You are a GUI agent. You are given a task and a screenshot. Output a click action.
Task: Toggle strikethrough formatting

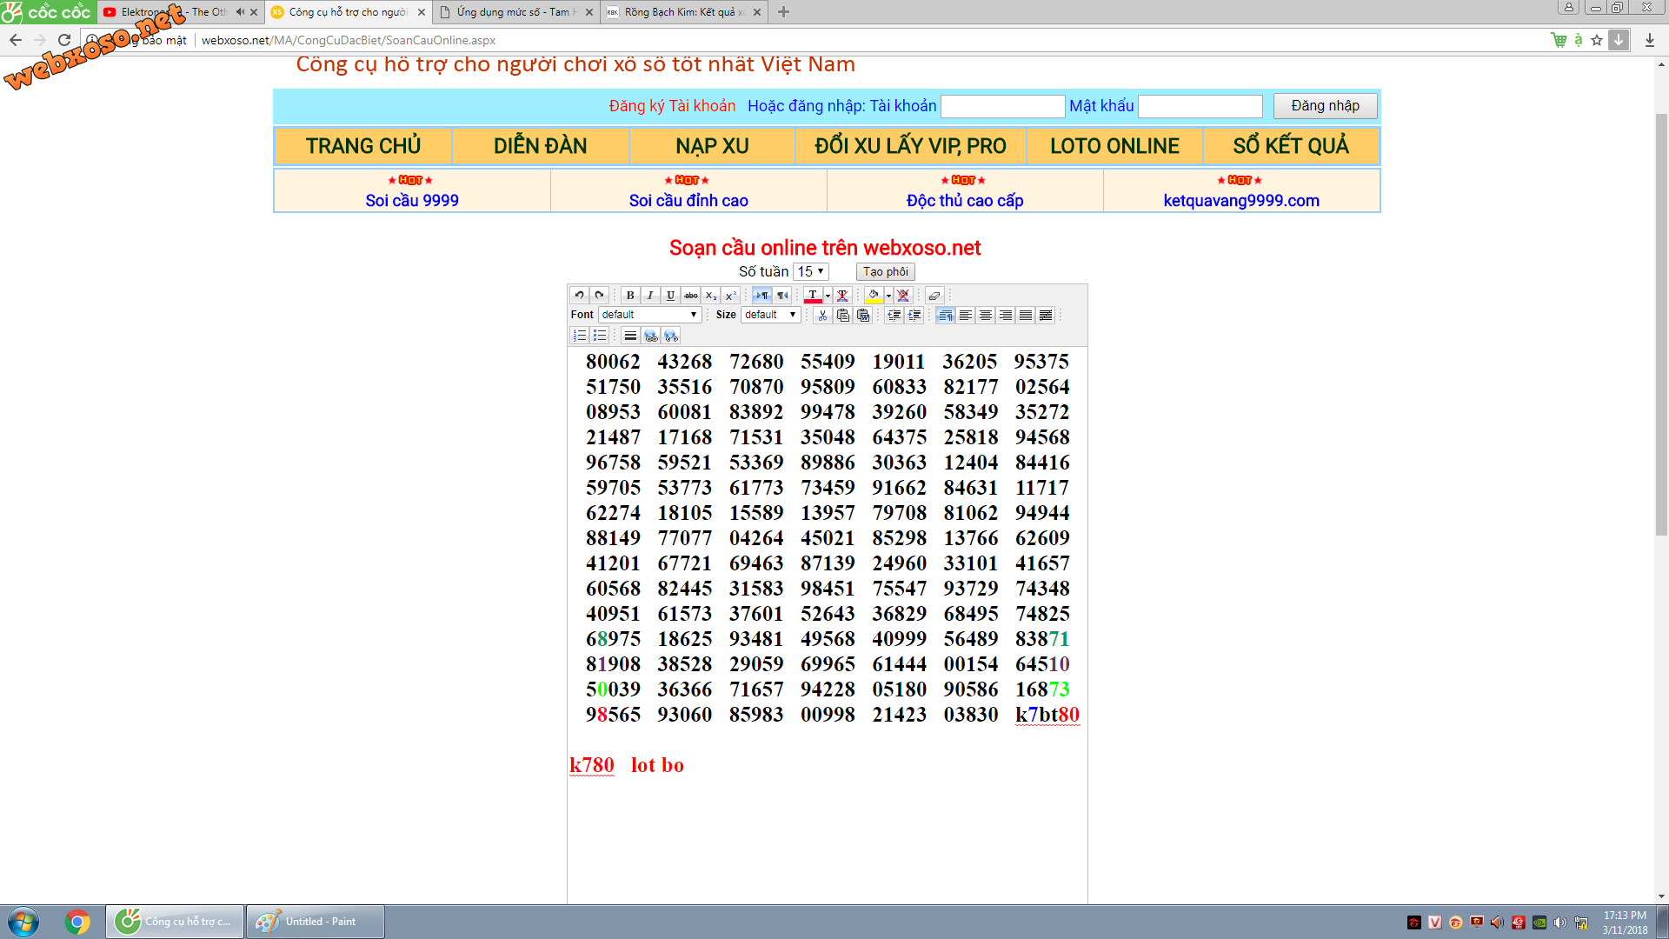[691, 296]
